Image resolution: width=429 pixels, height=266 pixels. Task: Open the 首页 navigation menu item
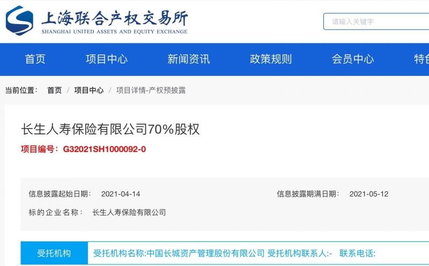(35, 59)
